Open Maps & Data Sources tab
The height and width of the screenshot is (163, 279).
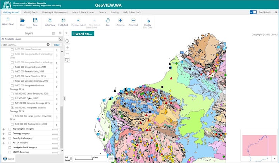click(x=83, y=12)
